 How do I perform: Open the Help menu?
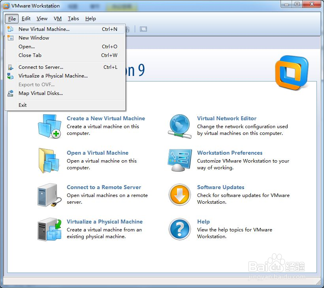(90, 19)
